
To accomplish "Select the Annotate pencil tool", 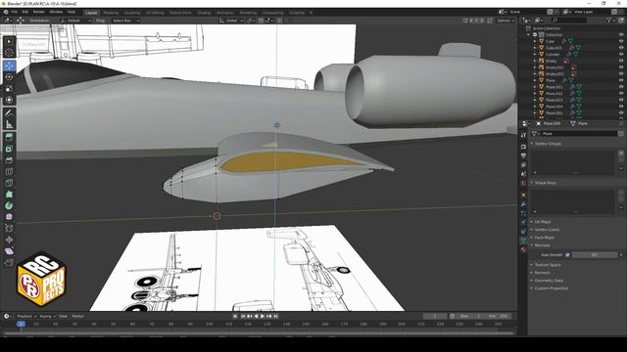I will coord(10,113).
